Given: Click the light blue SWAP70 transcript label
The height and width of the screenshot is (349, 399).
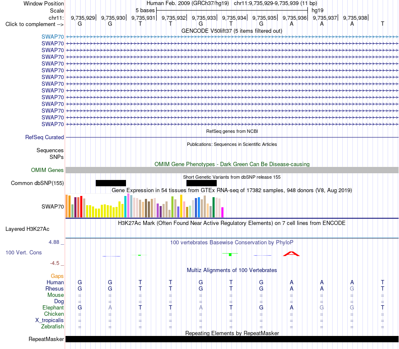Looking at the screenshot, I should [52, 37].
